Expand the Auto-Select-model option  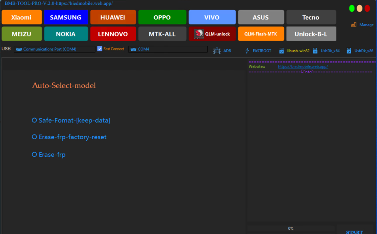(x=63, y=85)
